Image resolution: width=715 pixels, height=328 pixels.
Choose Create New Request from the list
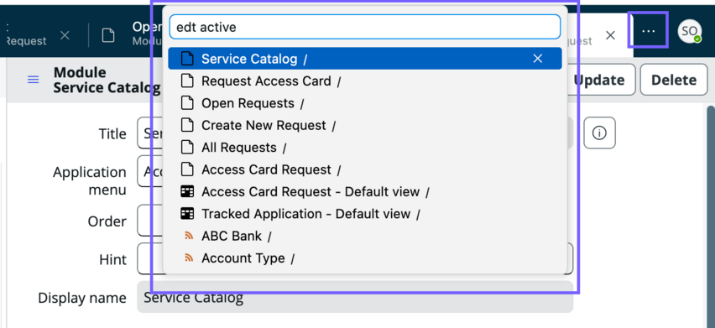point(365,125)
